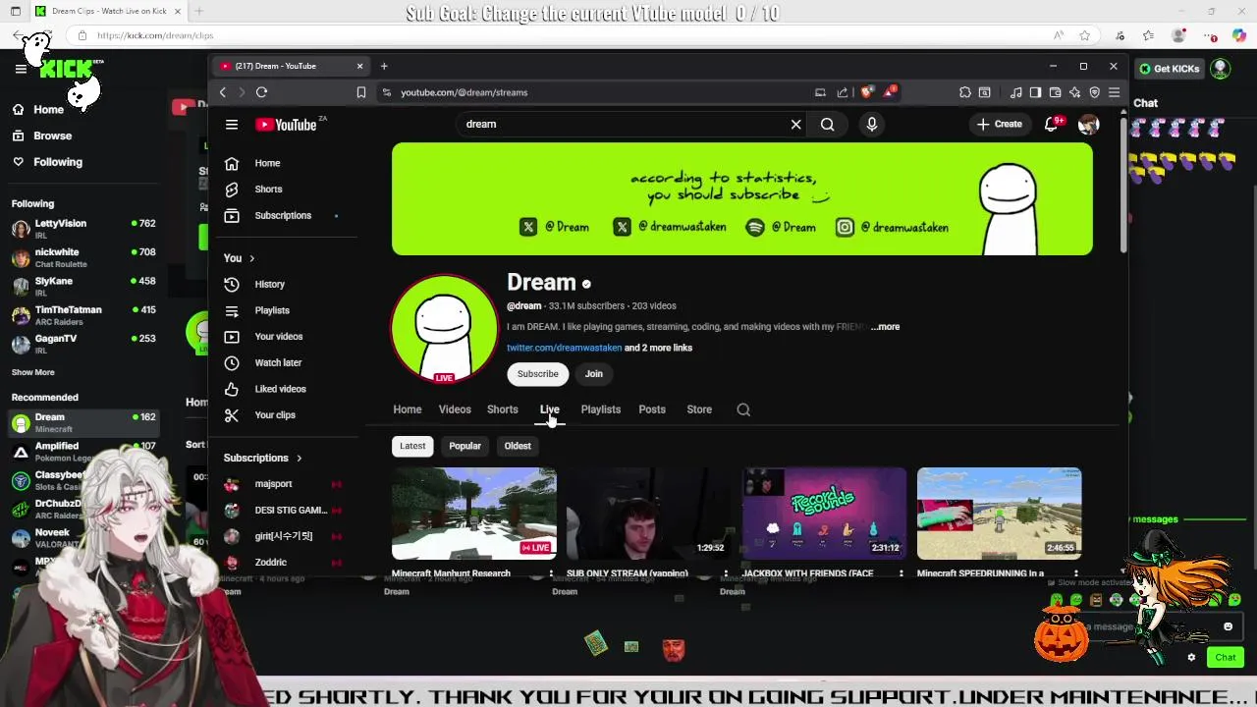This screenshot has height=707, width=1257.
Task: Expand channel description with more
Action: [885, 327]
